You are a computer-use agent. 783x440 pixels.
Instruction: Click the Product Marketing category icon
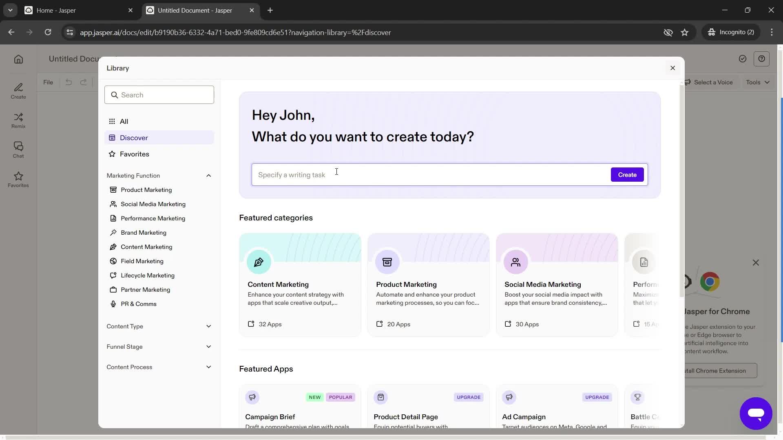[387, 262]
